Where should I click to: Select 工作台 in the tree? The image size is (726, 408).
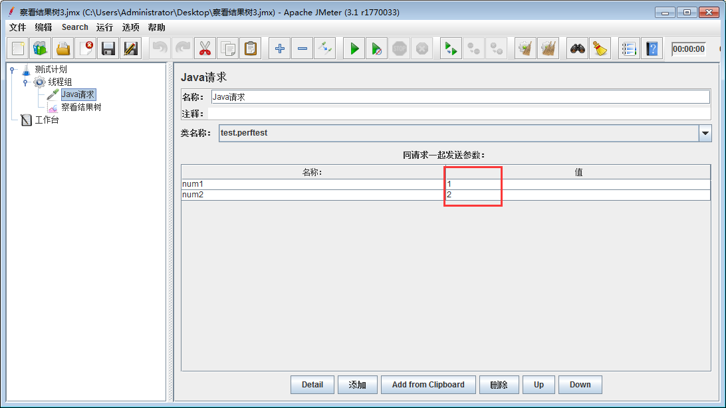(x=47, y=120)
